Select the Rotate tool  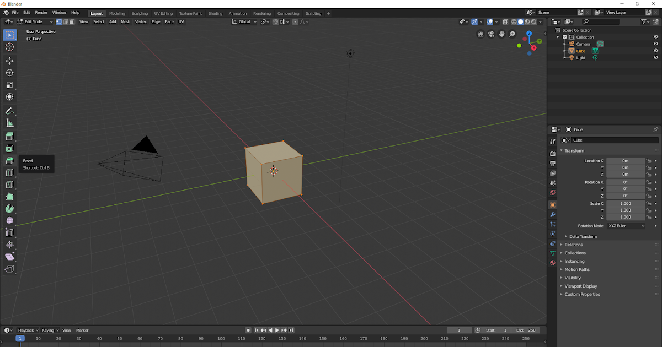point(9,73)
